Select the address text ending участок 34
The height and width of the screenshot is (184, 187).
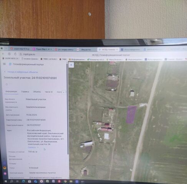[46, 137]
